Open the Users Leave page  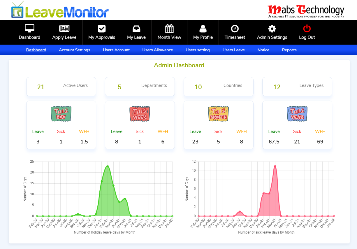click(x=233, y=50)
